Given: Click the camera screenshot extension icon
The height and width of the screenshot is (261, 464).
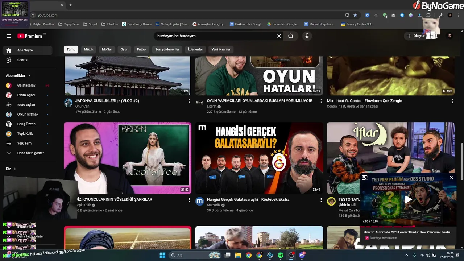Looking at the screenshot, I should pyautogui.click(x=393, y=15).
